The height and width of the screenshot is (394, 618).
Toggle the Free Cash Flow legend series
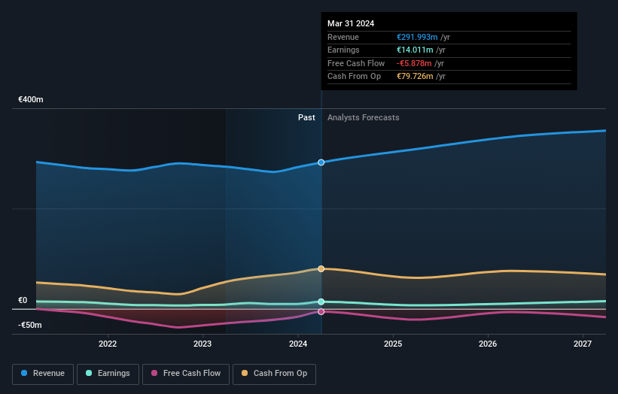[x=186, y=374]
